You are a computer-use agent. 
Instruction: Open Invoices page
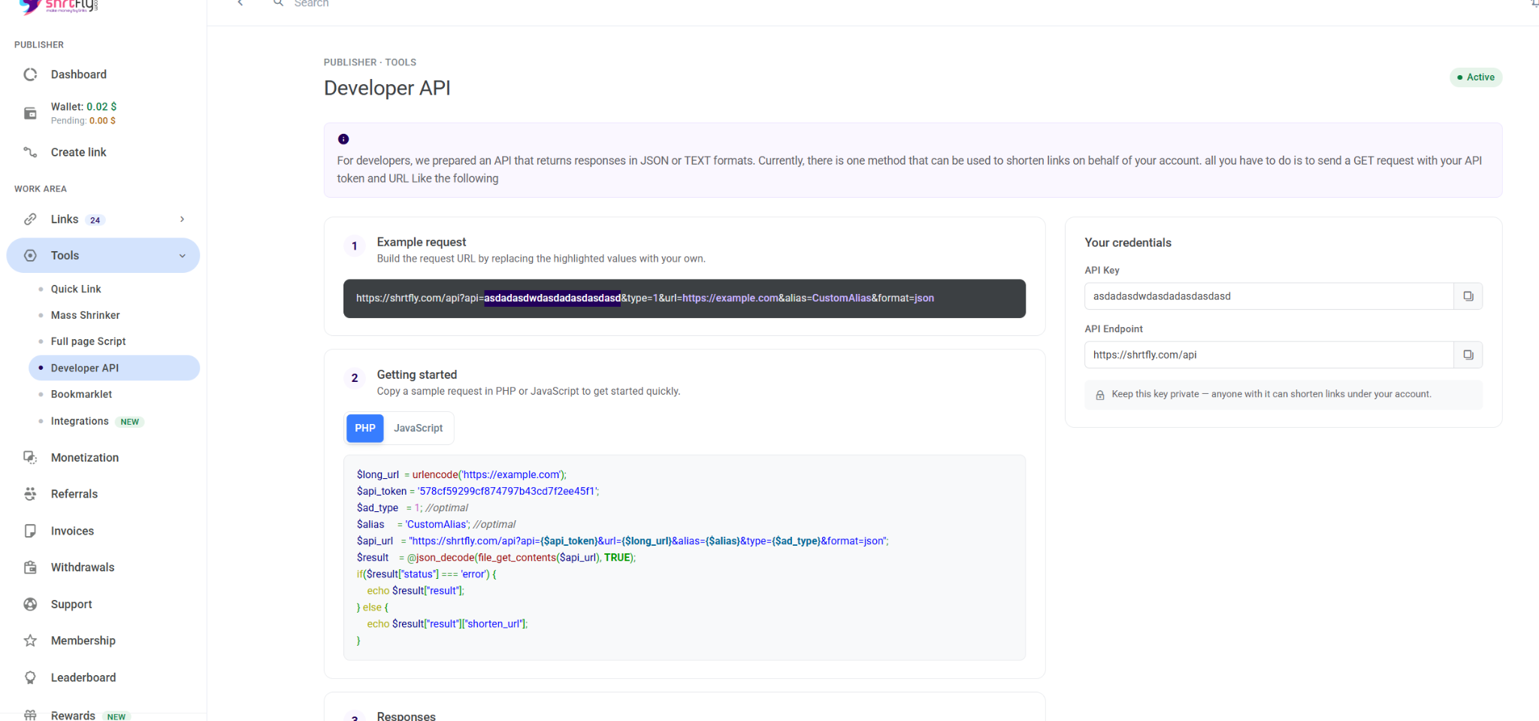coord(72,531)
